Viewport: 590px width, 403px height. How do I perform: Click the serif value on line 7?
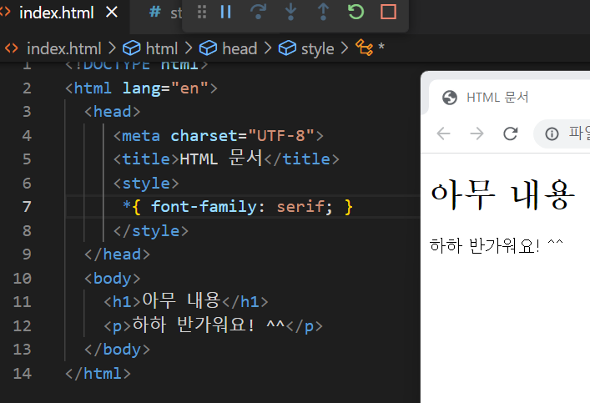[x=300, y=207]
